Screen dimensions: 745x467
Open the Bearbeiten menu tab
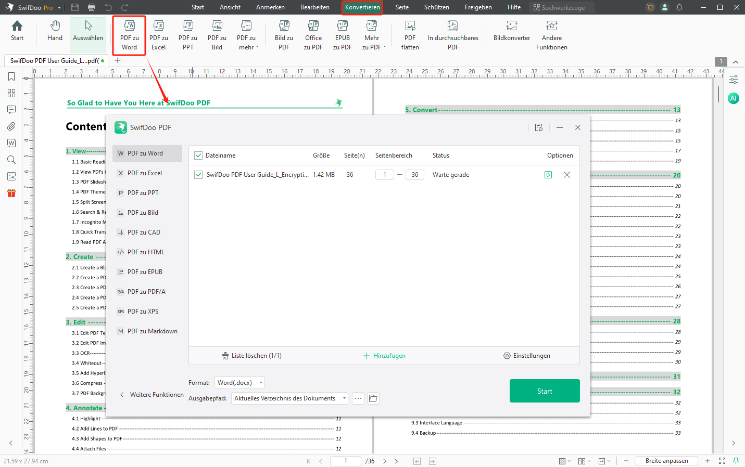pyautogui.click(x=315, y=7)
